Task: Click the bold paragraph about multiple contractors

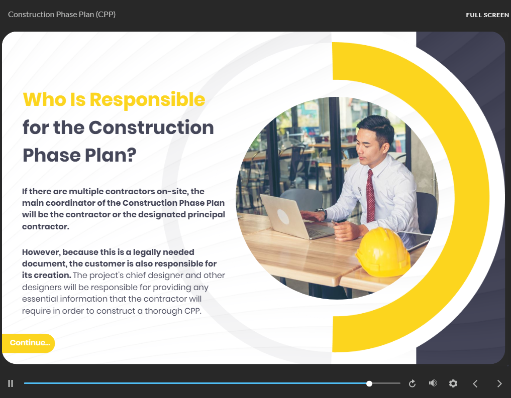Action: 123,209
